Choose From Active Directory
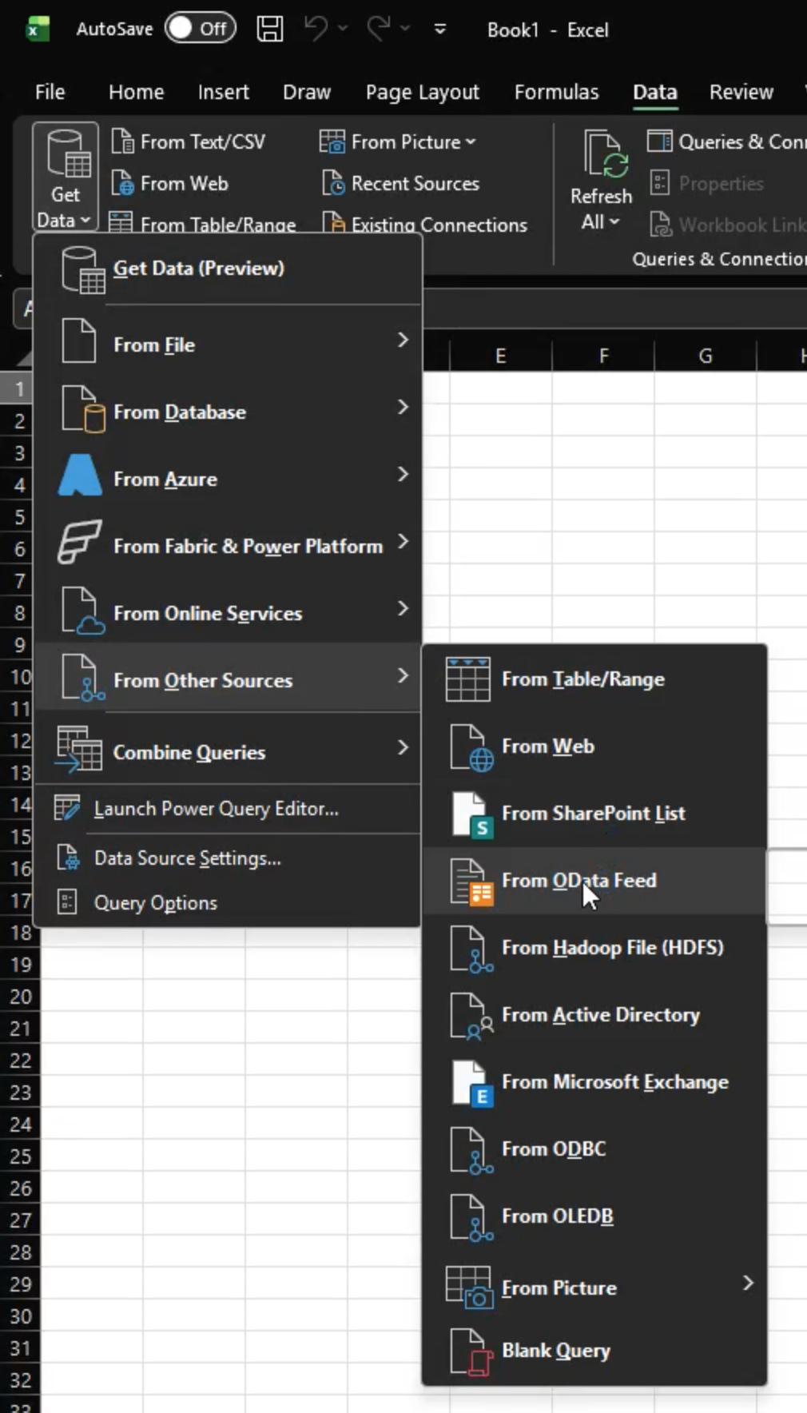The image size is (807, 1413). point(594,1015)
